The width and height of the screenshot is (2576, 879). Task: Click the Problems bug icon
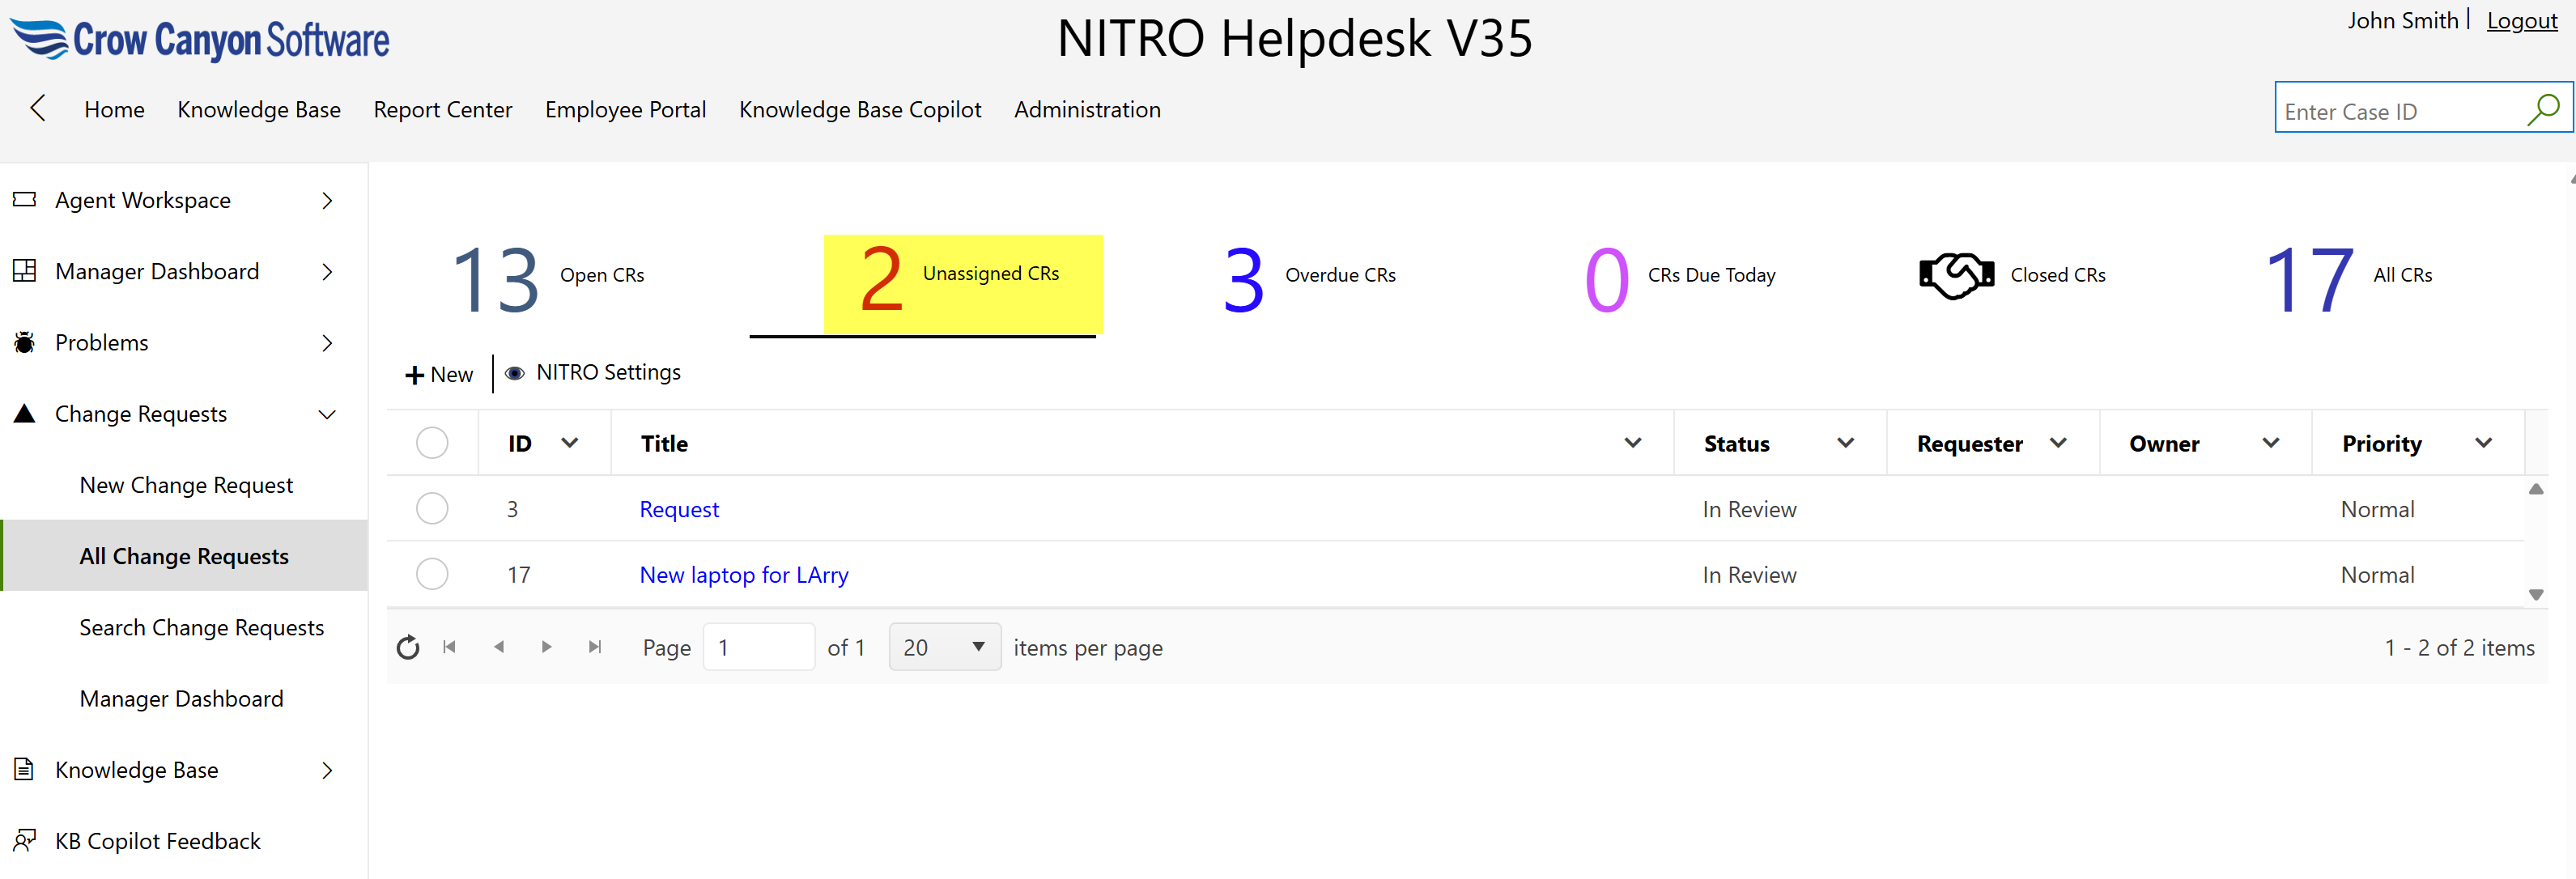coord(25,341)
